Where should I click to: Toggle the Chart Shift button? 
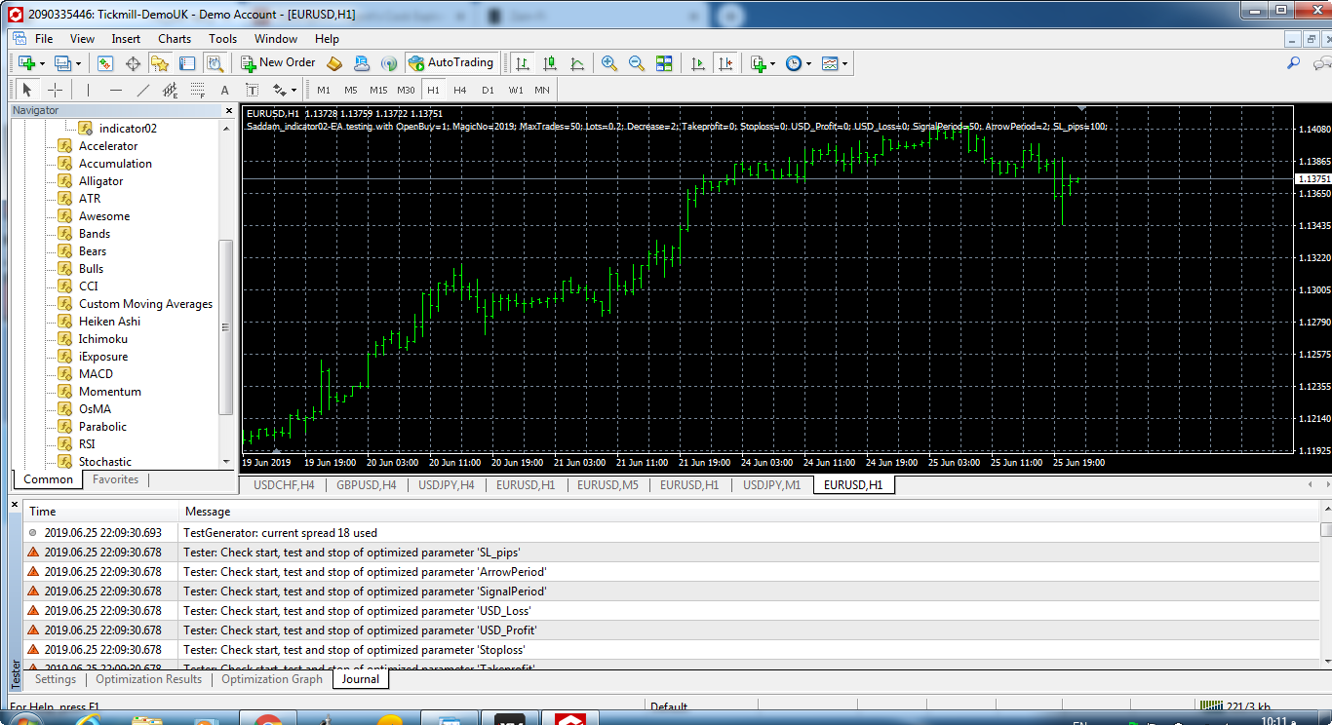tap(725, 63)
